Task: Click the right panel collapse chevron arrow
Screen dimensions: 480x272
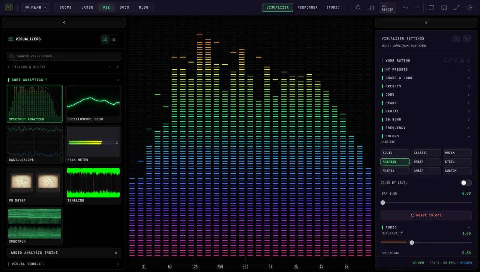Action: coord(426,23)
